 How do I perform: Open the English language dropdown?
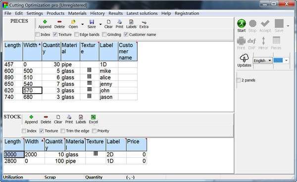(x=262, y=61)
